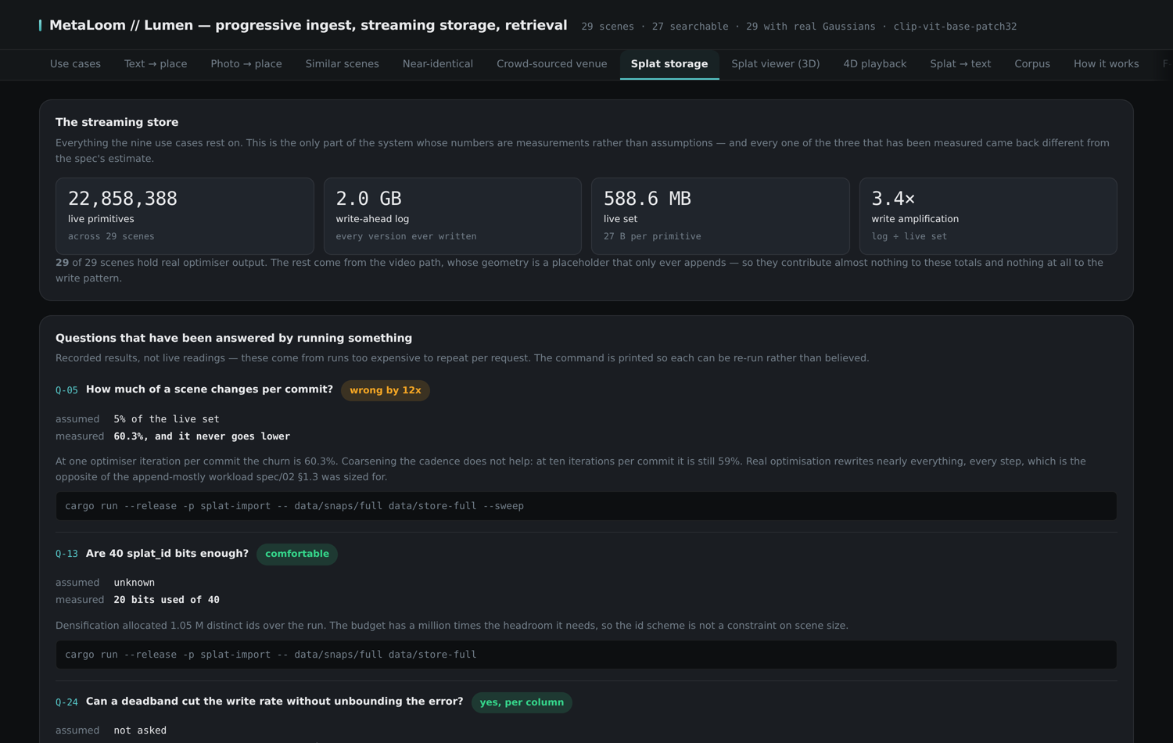This screenshot has width=1173, height=743.
Task: Click 'across 29 scenes' caption
Action: [x=111, y=236]
